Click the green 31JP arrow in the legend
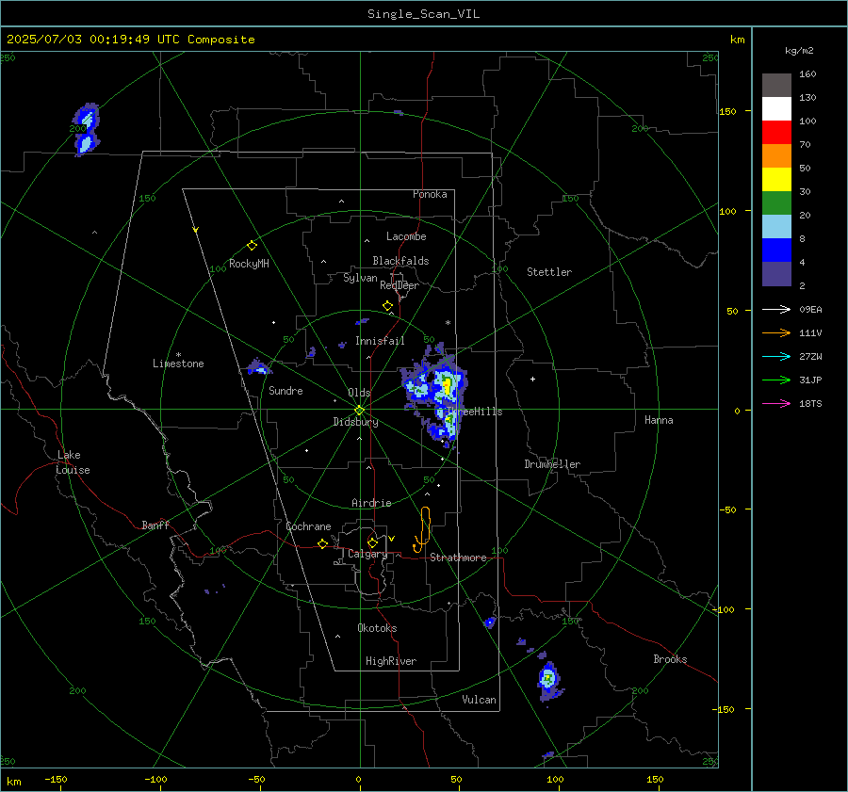This screenshot has width=848, height=792. point(776,380)
